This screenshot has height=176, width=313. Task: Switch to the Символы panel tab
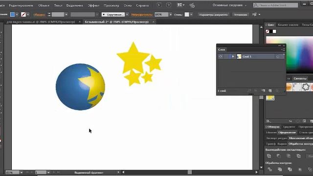coord(300,79)
